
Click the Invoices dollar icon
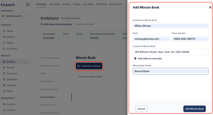click(x=4, y=104)
